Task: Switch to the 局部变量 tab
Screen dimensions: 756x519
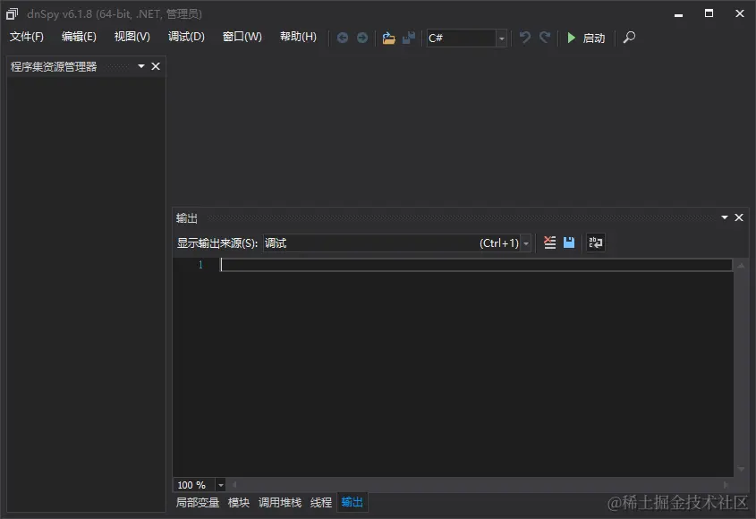Action: click(198, 503)
